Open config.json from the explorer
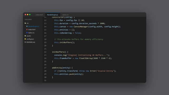 [x=30, y=39]
